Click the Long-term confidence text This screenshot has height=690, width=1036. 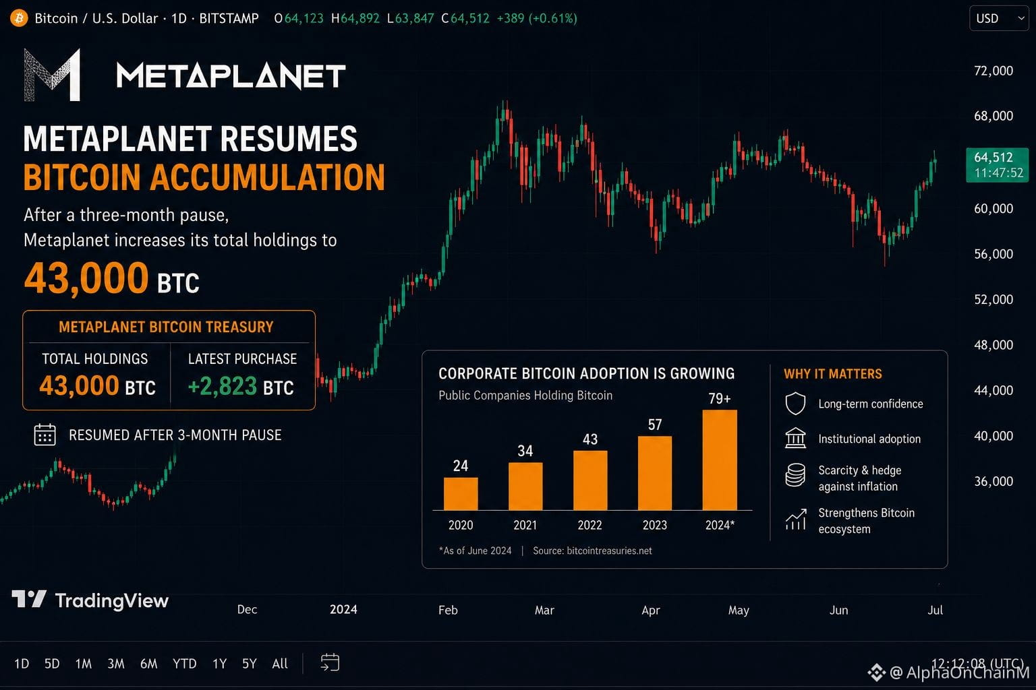[871, 404]
